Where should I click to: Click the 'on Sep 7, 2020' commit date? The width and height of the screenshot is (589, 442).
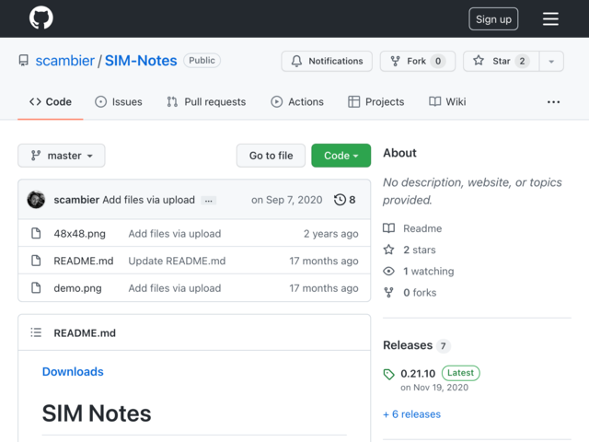click(286, 200)
